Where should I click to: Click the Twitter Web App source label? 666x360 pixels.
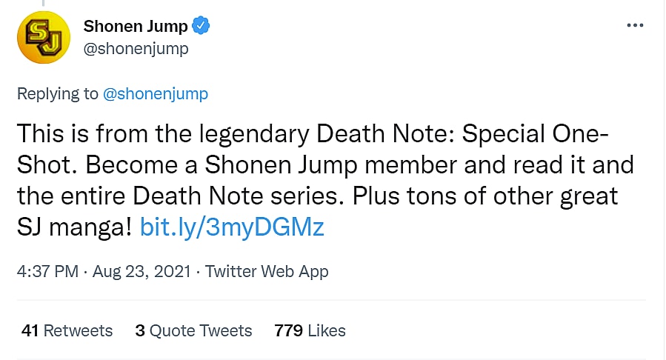[267, 271]
